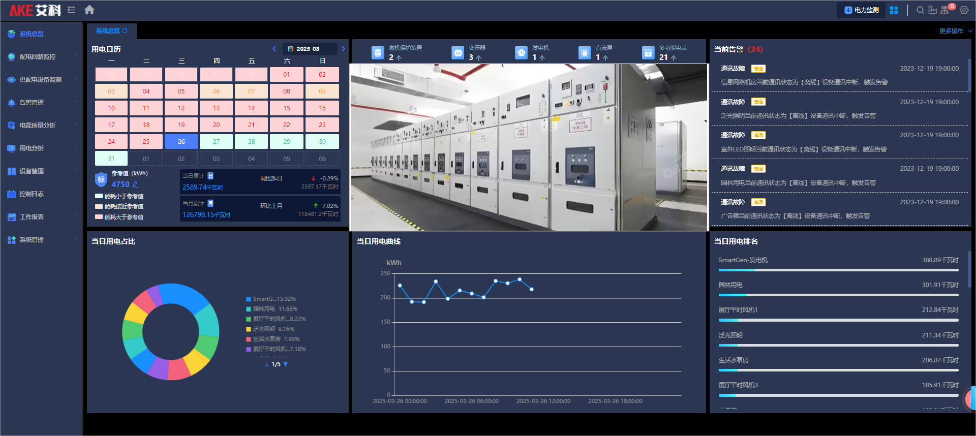
Task: Select 系统总览 in the sidebar
Action: pos(32,34)
